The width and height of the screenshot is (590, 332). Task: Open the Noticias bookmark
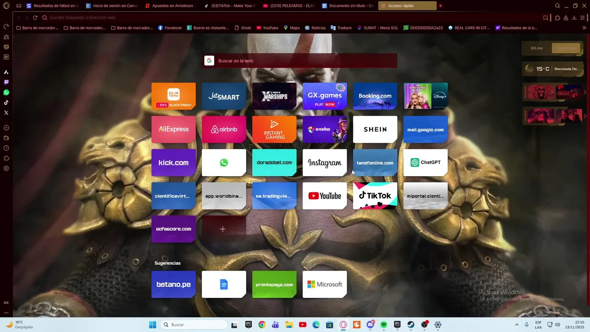click(x=315, y=28)
